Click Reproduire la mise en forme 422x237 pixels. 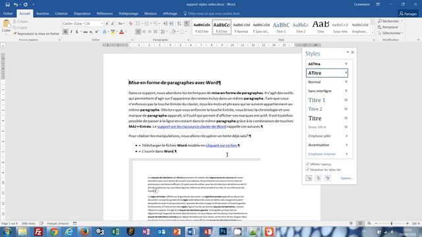click(x=36, y=34)
